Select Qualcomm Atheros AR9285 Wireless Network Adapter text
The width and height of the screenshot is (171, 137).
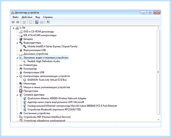[x=57, y=98]
